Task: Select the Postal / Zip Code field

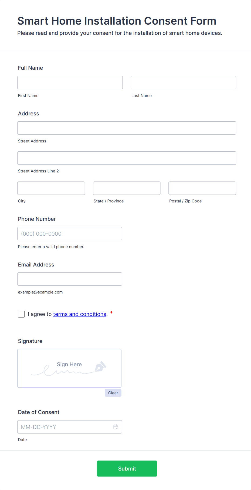Action: pyautogui.click(x=202, y=188)
